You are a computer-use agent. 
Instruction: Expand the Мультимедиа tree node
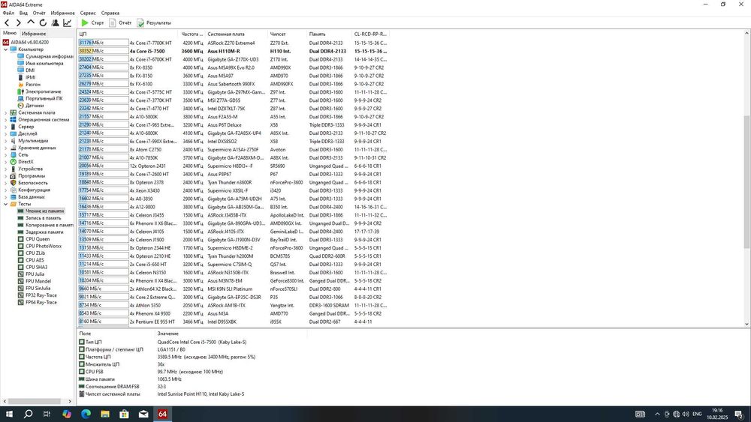coord(6,140)
